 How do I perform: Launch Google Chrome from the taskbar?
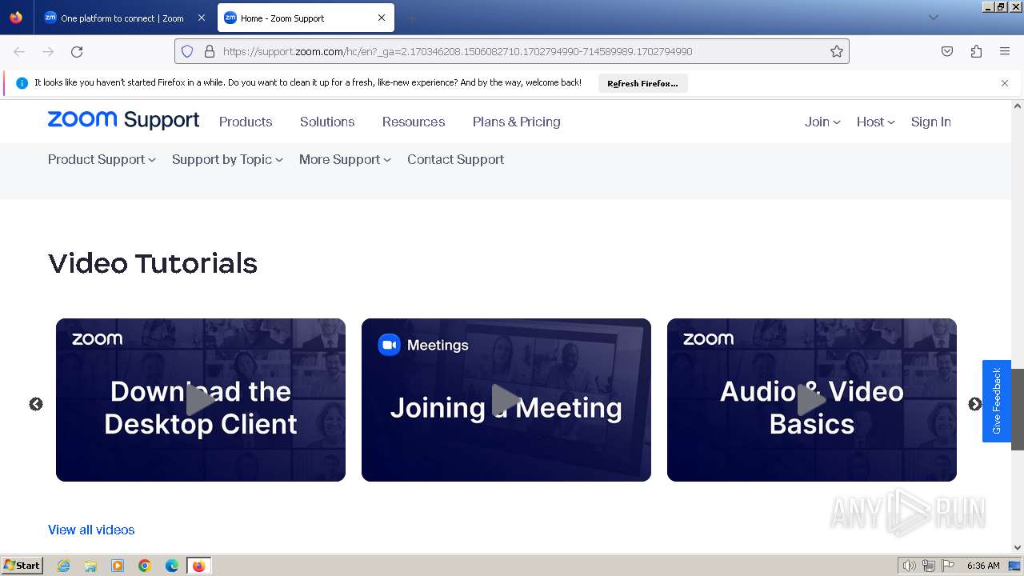145,566
